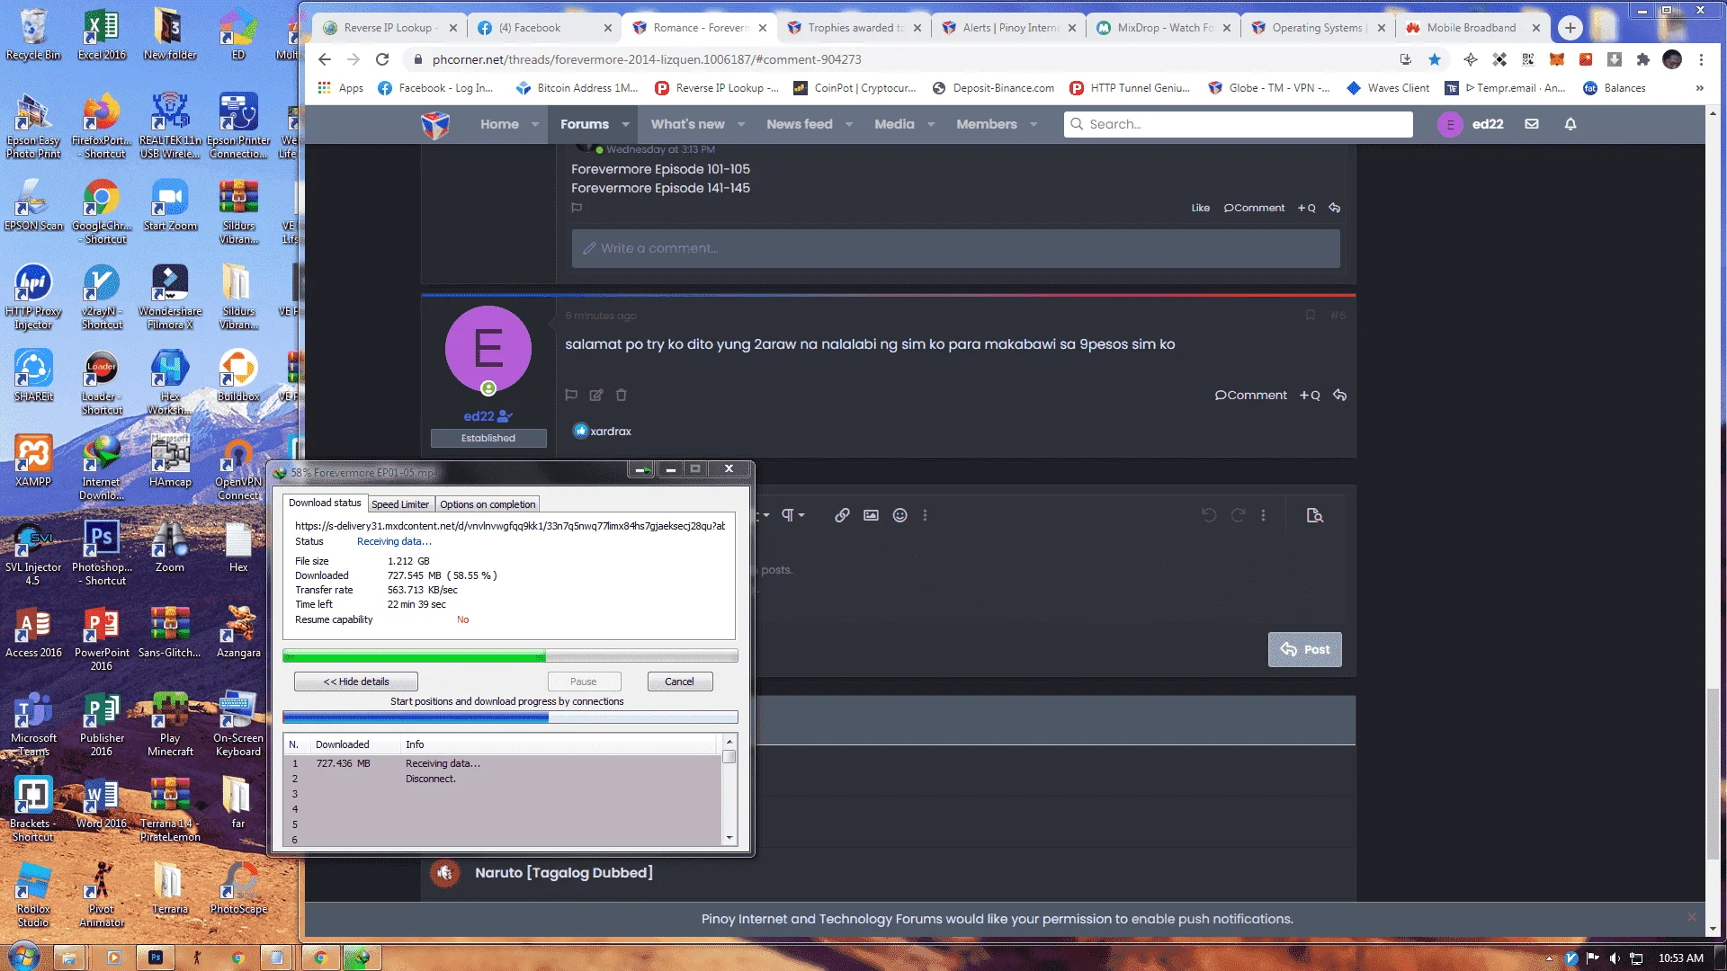1727x971 pixels.
Task: Click the Write a comment field
Action: click(x=956, y=248)
